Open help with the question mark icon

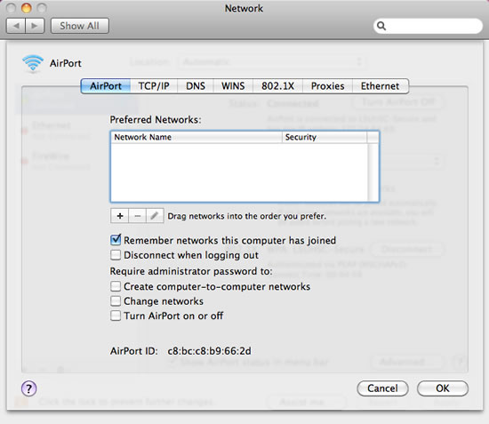click(x=29, y=388)
